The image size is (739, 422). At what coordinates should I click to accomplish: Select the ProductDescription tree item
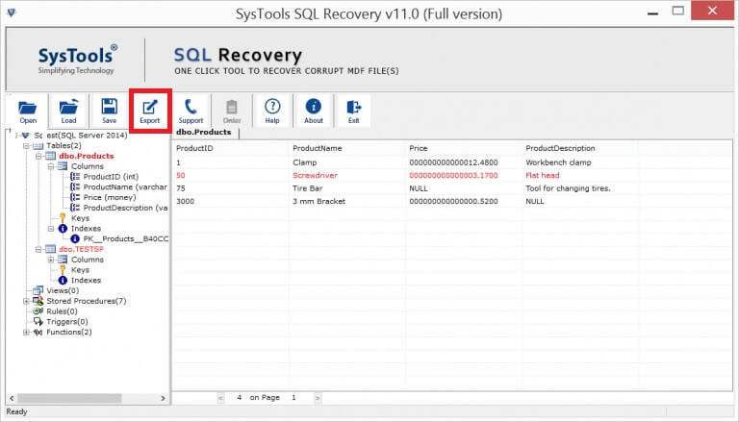(125, 208)
